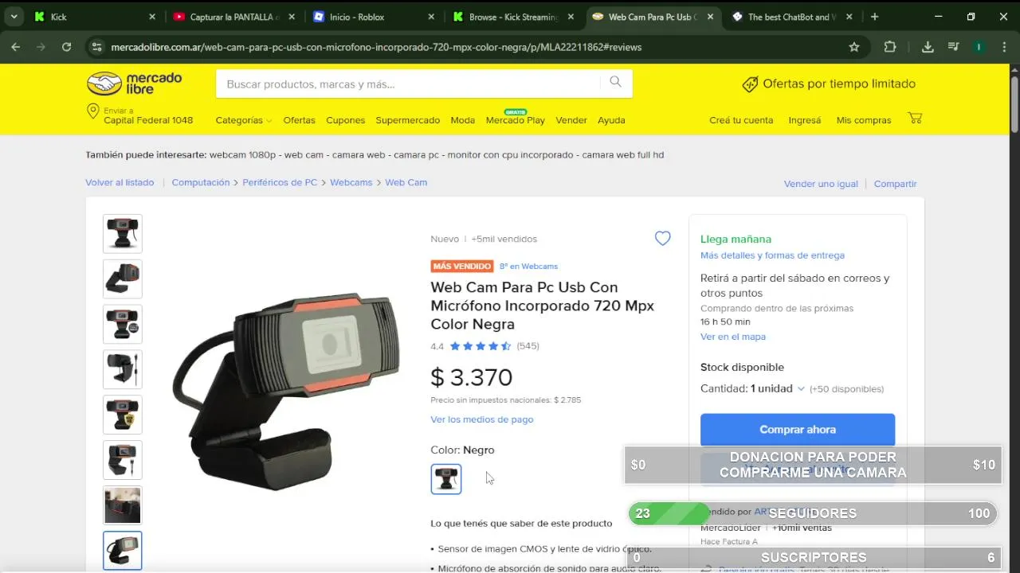
Task: Open Chrome three-dot menu
Action: (1004, 47)
